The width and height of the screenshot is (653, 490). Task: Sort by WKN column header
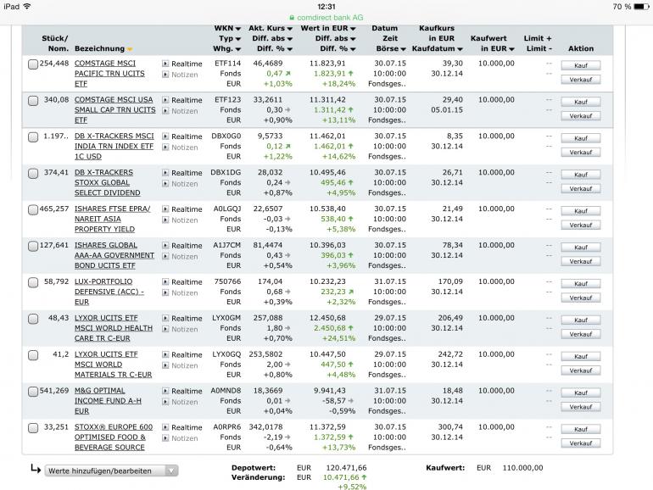(227, 28)
